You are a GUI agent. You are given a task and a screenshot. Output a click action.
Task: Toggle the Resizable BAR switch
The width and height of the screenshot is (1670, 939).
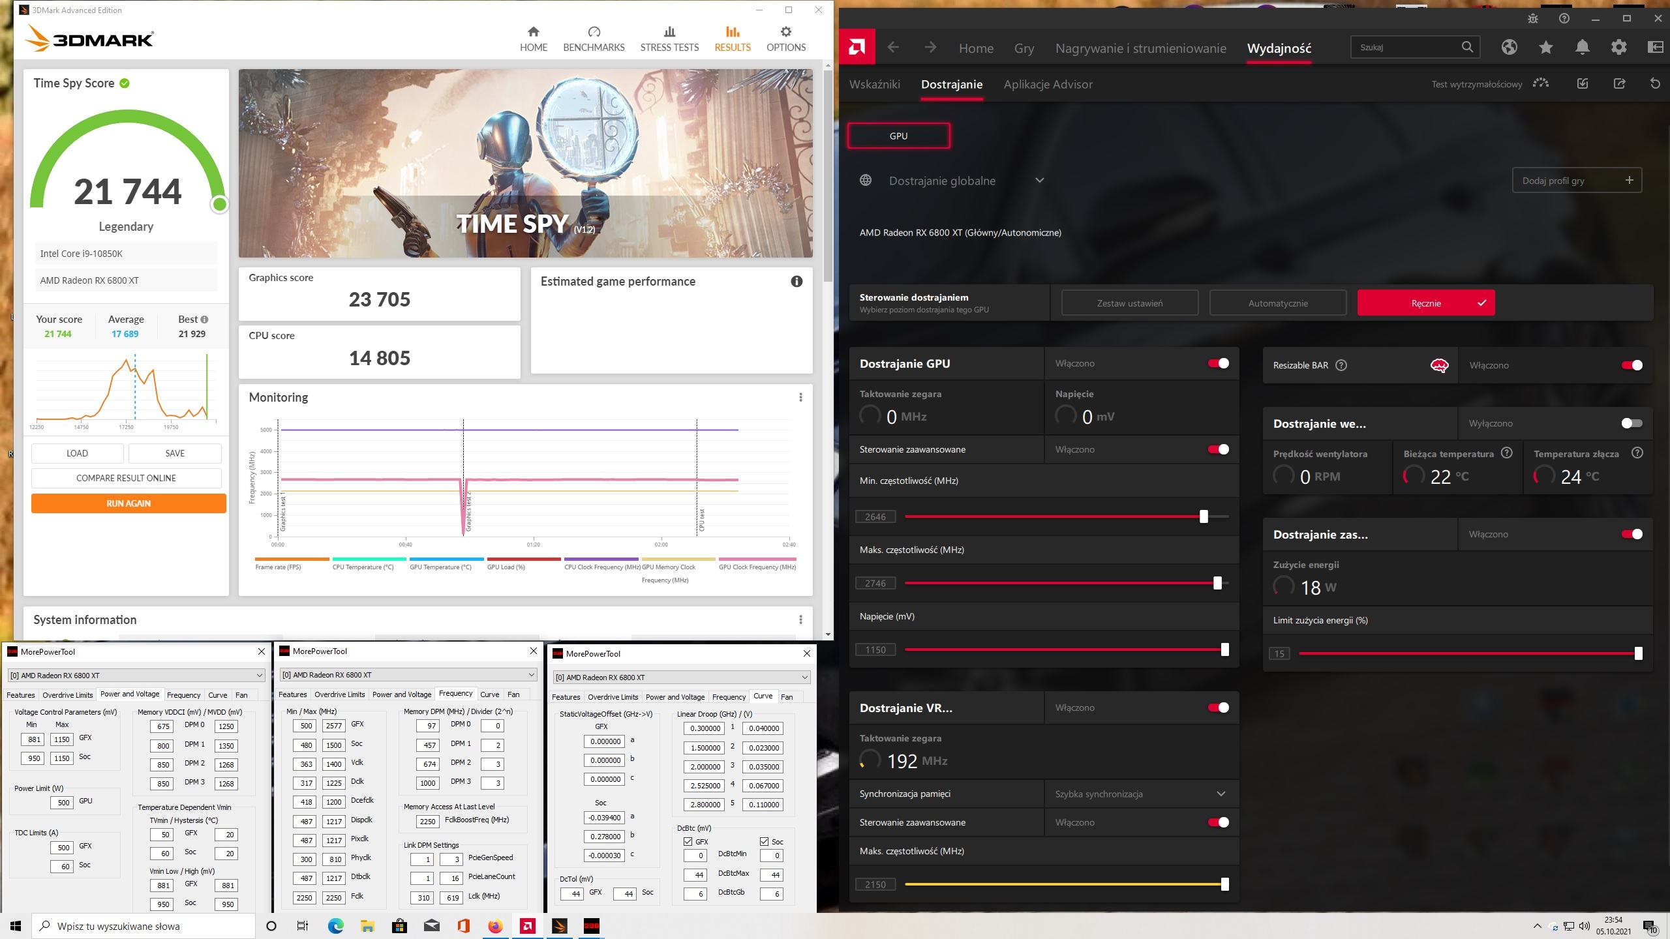1632,365
